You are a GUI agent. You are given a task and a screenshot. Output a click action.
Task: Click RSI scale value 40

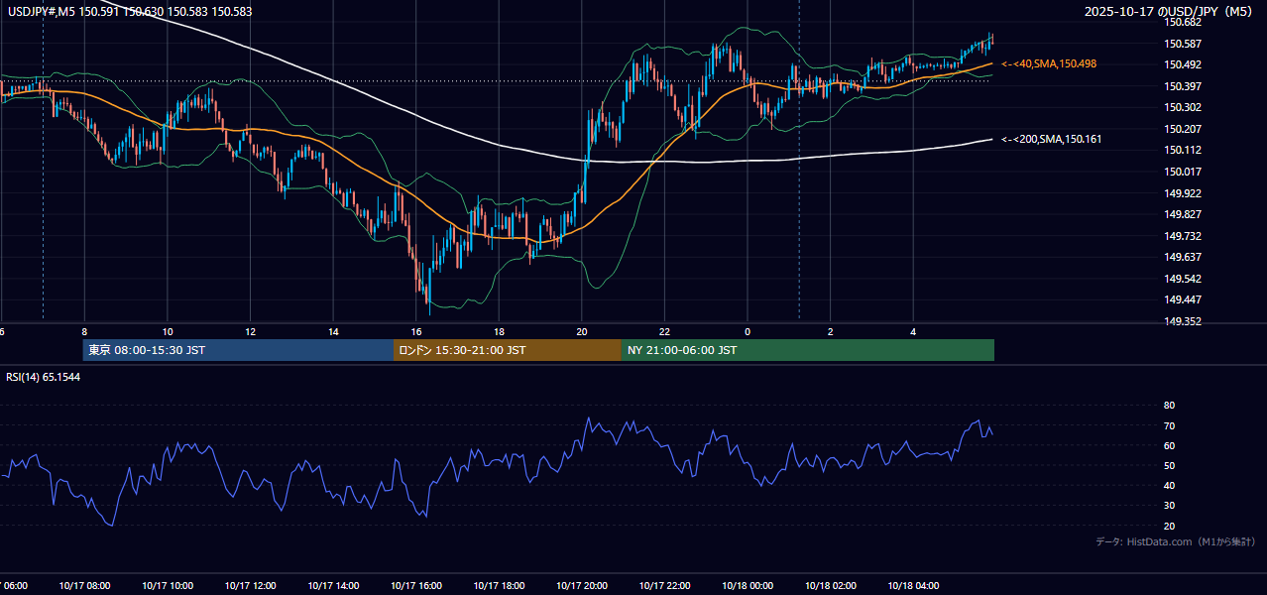coord(1170,485)
